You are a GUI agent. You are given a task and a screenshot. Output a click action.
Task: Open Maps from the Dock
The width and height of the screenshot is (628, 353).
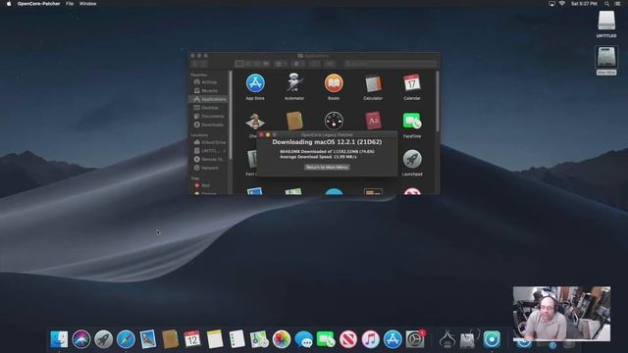tap(259, 339)
